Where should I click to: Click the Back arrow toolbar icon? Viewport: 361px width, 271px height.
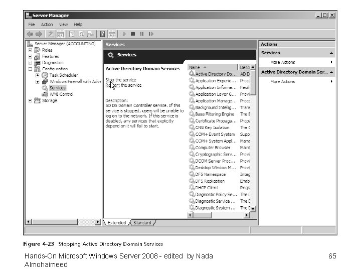point(30,34)
